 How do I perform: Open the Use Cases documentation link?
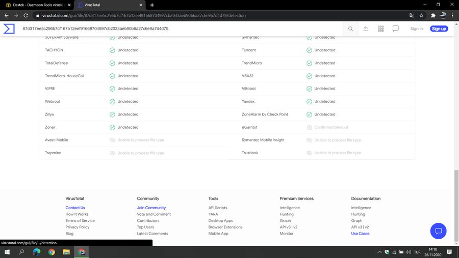pyautogui.click(x=361, y=234)
